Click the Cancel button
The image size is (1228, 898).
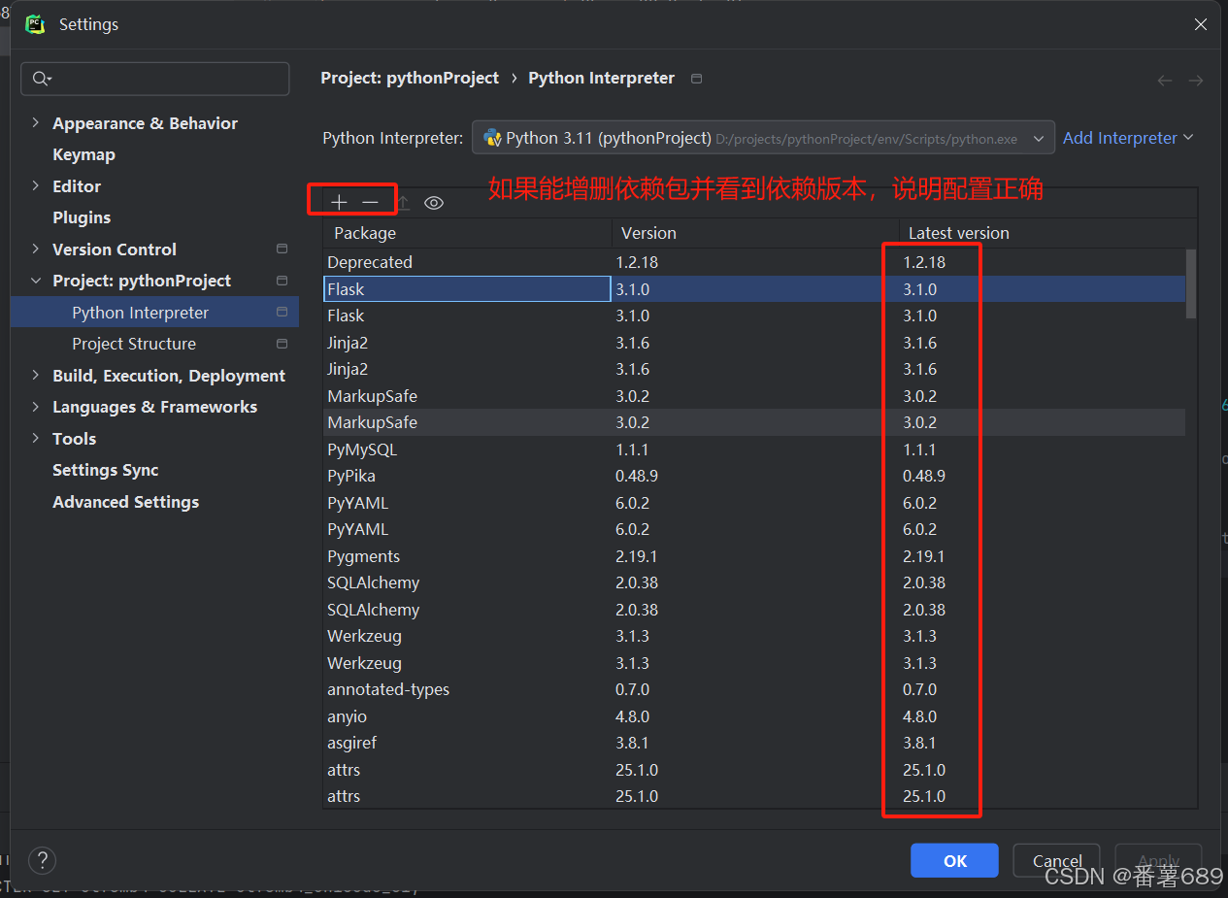(x=1056, y=860)
